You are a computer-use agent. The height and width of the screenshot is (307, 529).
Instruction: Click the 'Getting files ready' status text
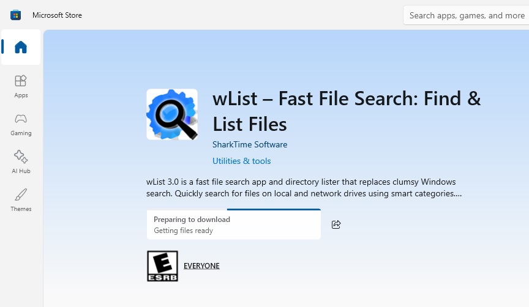coord(183,231)
